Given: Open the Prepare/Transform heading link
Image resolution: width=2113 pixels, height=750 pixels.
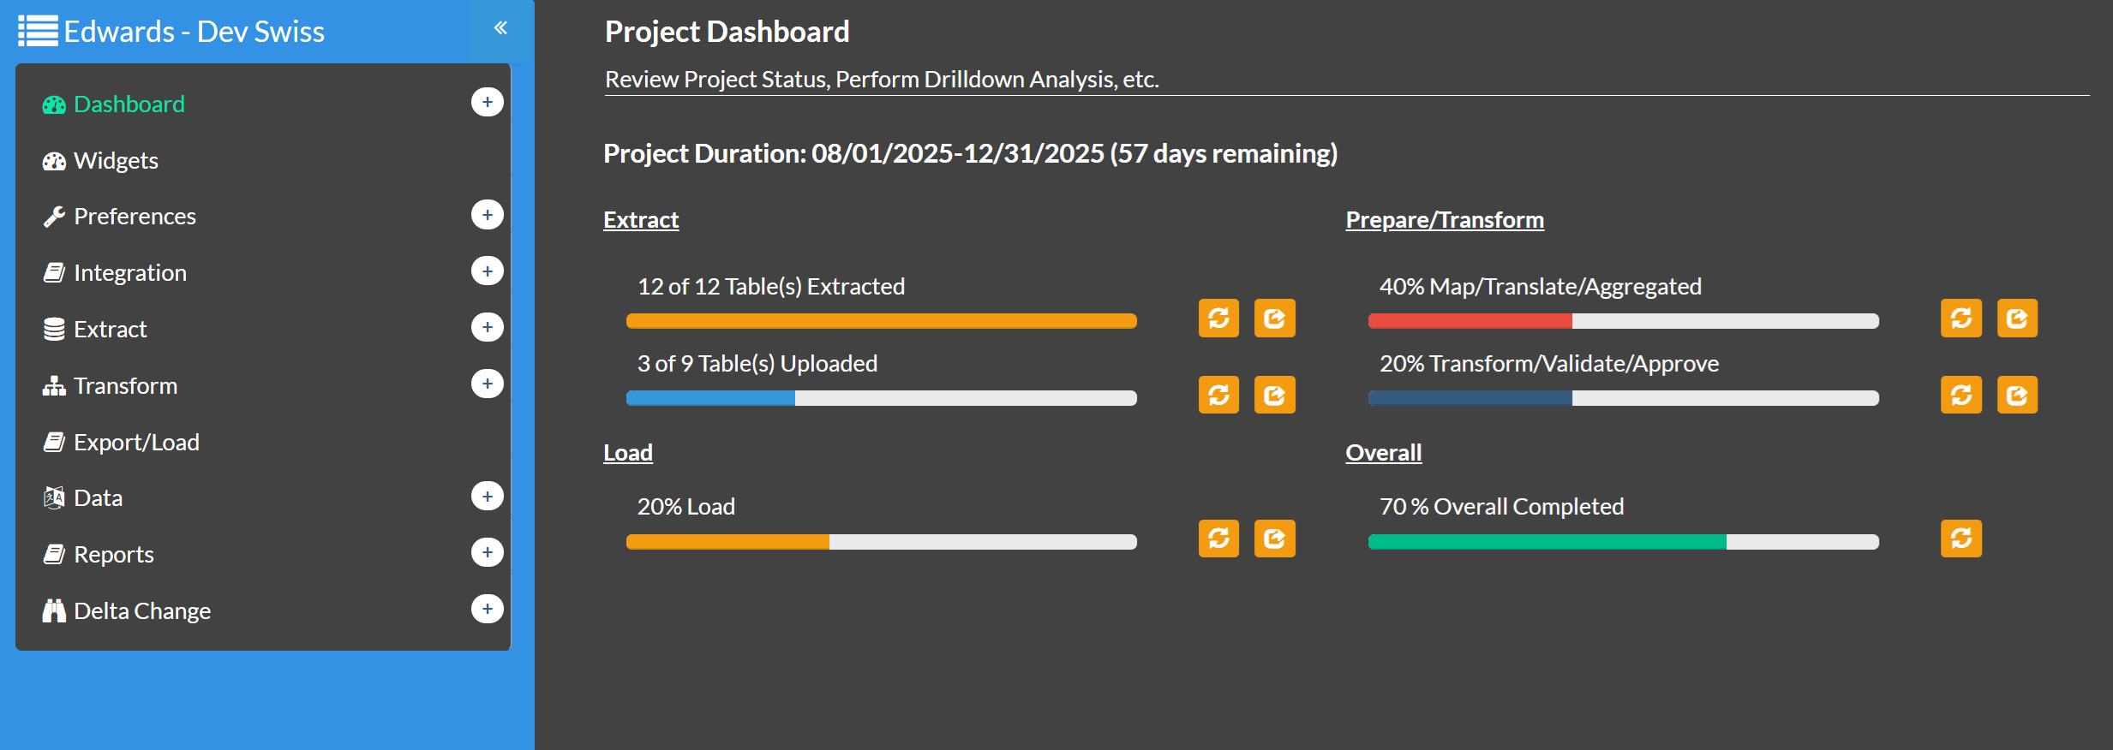Looking at the screenshot, I should 1444,219.
